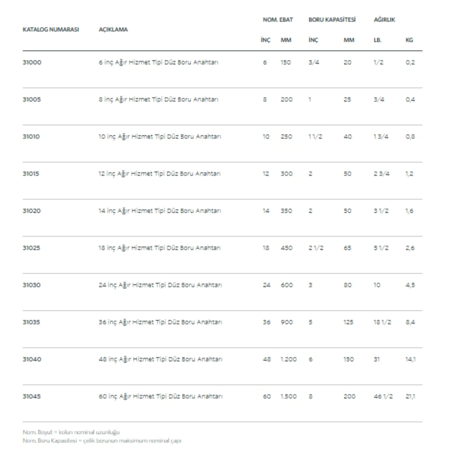451x451 pixels.
Task: Click the AĞIRLIK column header
Action: (x=384, y=20)
